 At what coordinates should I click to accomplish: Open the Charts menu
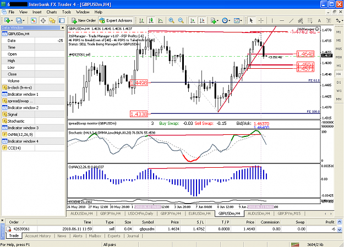52,12
